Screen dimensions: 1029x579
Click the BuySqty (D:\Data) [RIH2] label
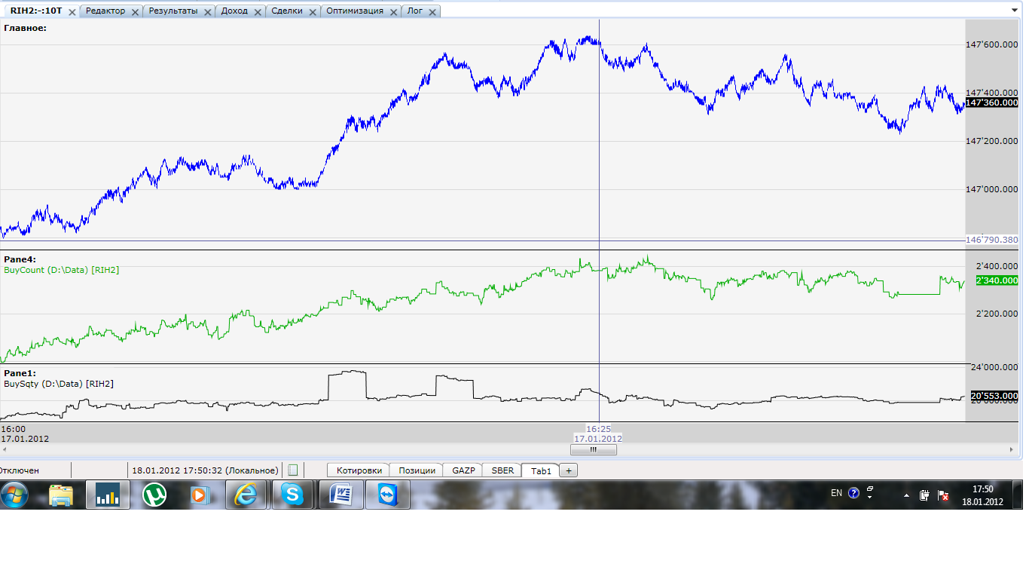tap(59, 384)
